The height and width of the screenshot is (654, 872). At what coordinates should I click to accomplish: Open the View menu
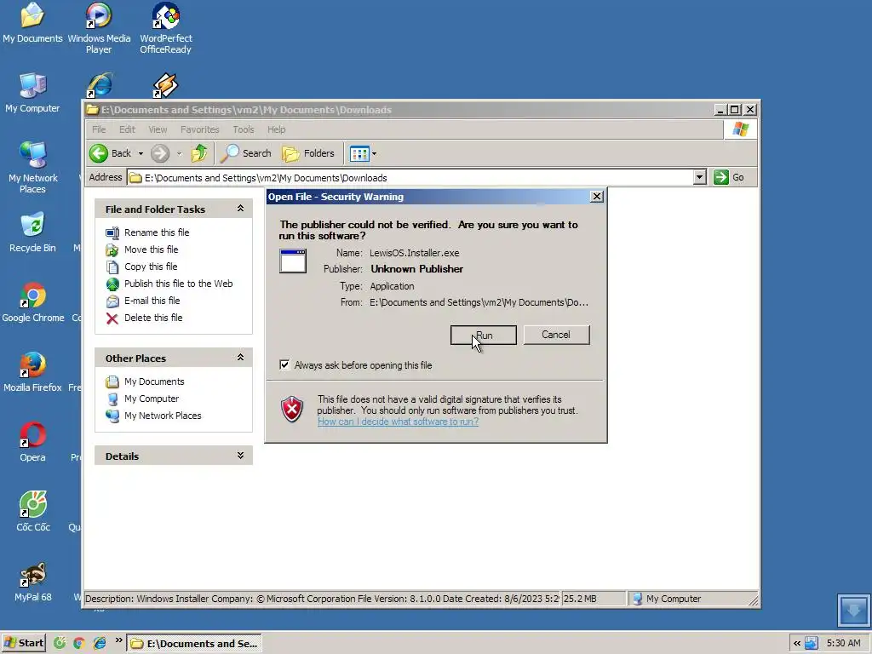pyautogui.click(x=158, y=129)
